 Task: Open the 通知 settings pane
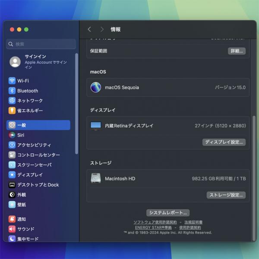pyautogui.click(x=22, y=219)
